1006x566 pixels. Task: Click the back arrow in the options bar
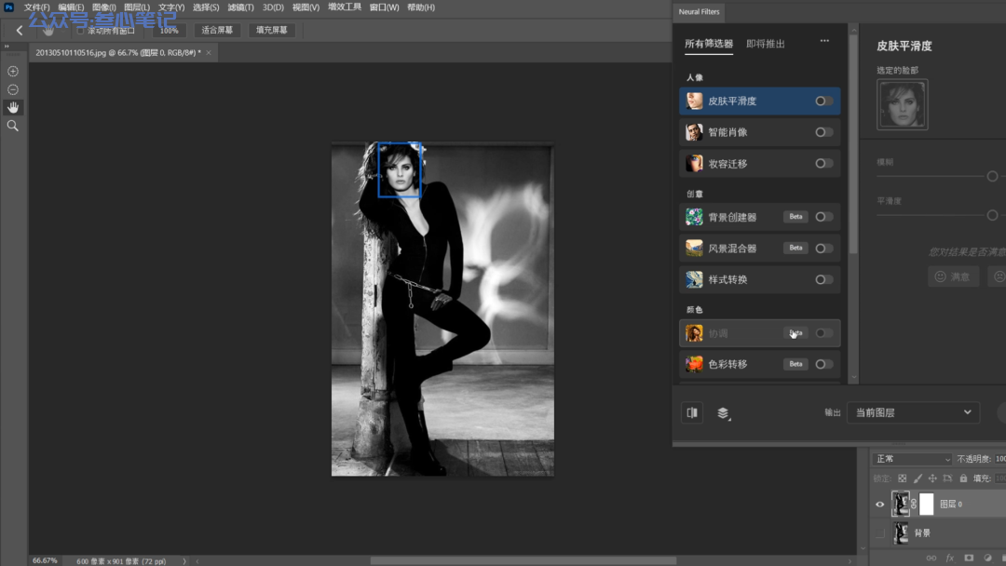[20, 30]
